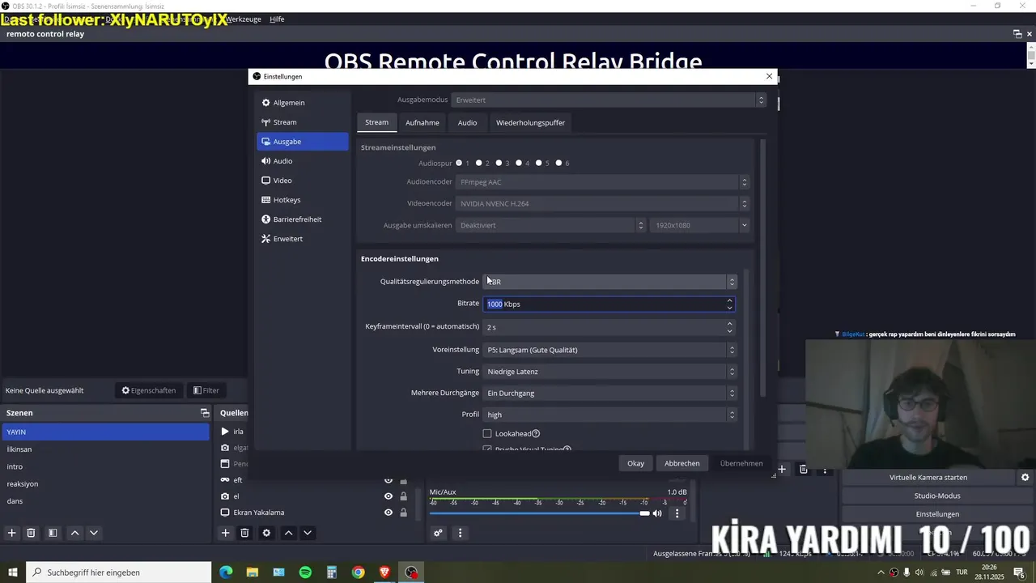Viewport: 1036px width, 583px height.
Task: Remove selected scene with trash icon
Action: [x=31, y=533]
